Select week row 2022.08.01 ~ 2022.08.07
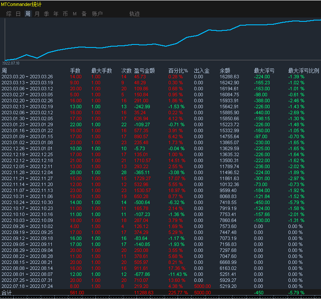 coord(160,274)
